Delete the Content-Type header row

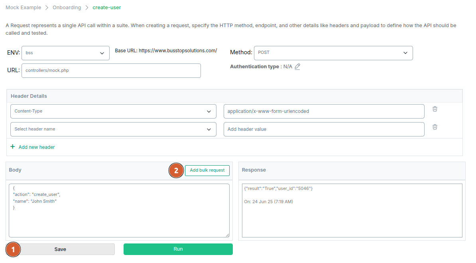pyautogui.click(x=435, y=109)
